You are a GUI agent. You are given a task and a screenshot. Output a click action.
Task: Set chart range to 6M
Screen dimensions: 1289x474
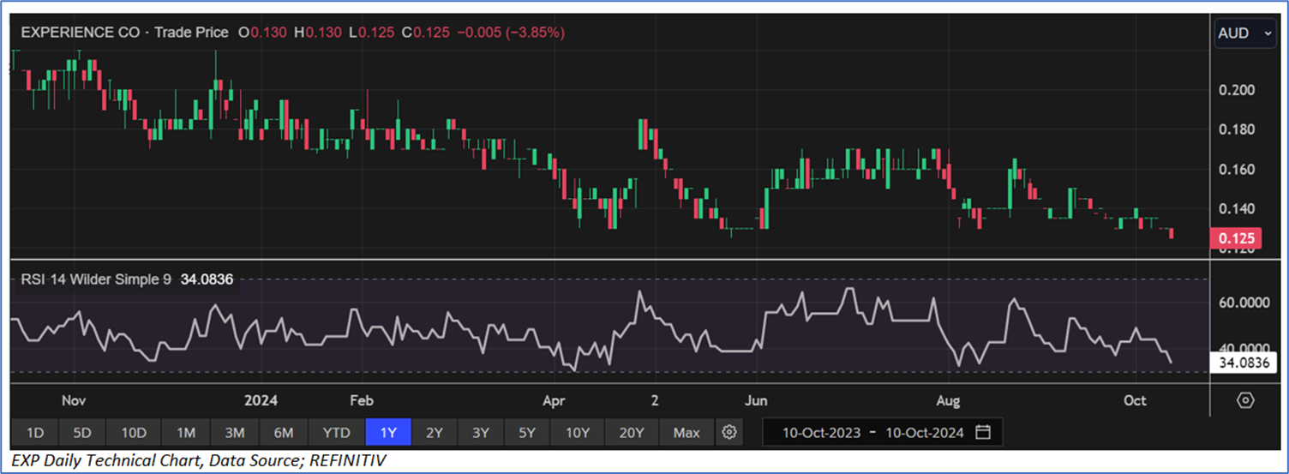point(284,432)
